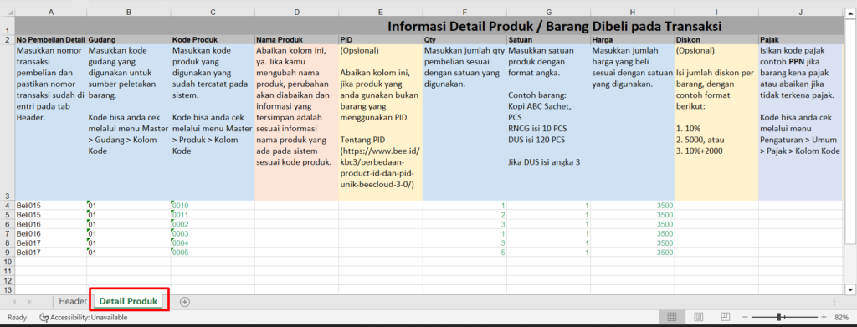The image size is (857, 327).
Task: Select product code cell 0004
Action: [213, 243]
